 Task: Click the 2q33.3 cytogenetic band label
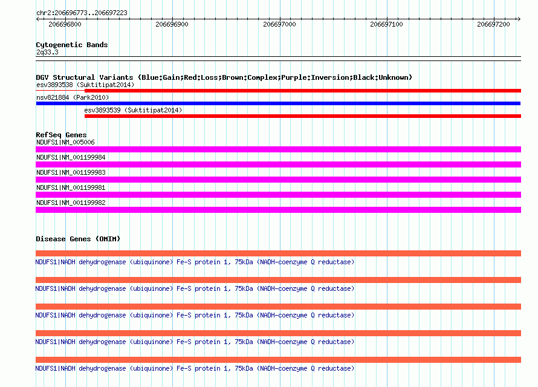pyautogui.click(x=47, y=53)
